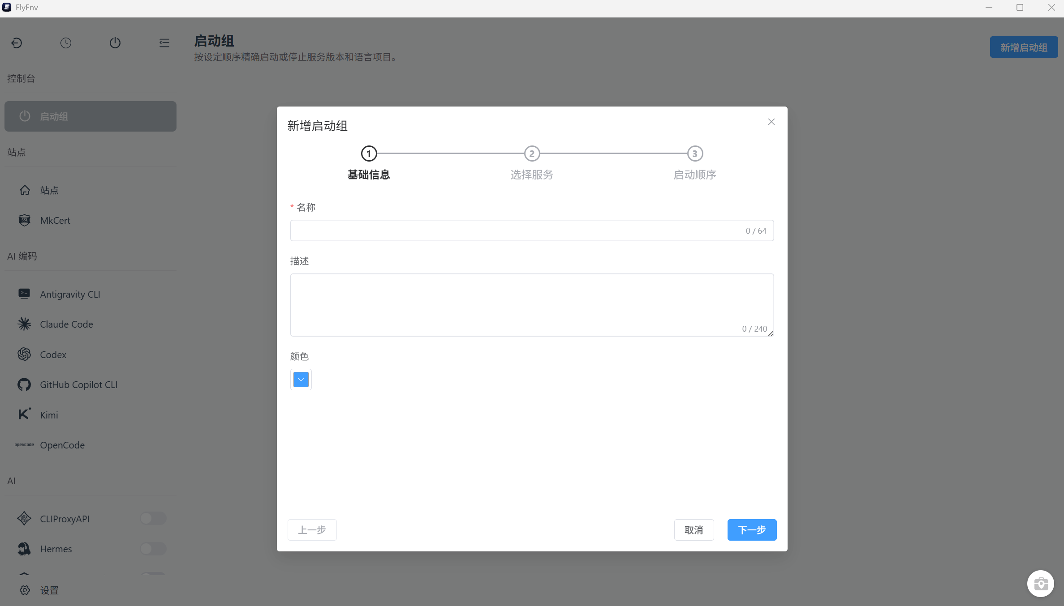Image resolution: width=1064 pixels, height=606 pixels.
Task: Click the floating camera screenshot button
Action: [1041, 584]
